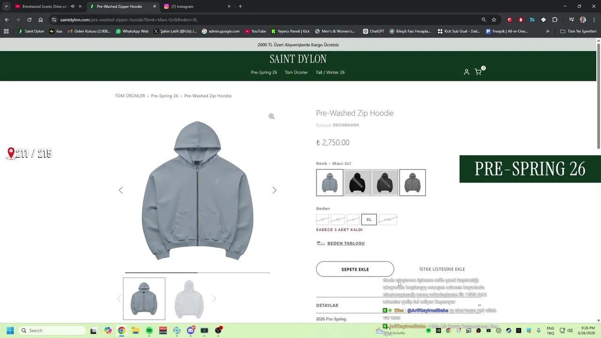Open the tab search dropdown chevron
The image size is (601, 338).
[6, 7]
